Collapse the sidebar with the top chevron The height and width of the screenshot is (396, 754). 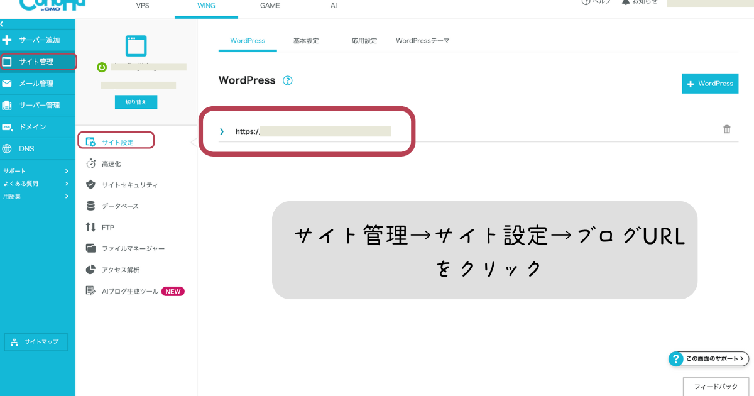coord(3,23)
